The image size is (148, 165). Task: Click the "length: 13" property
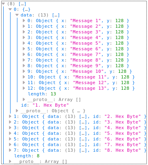pos(42,94)
